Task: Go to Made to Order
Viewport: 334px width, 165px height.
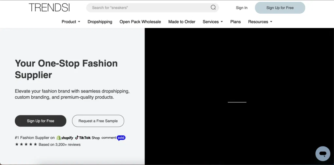Action: coord(182,22)
